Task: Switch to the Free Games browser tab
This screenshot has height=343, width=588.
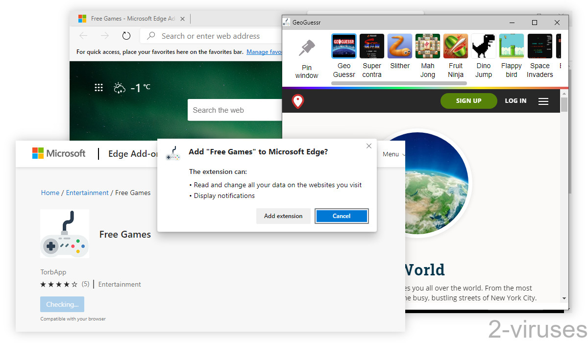Action: [130, 18]
